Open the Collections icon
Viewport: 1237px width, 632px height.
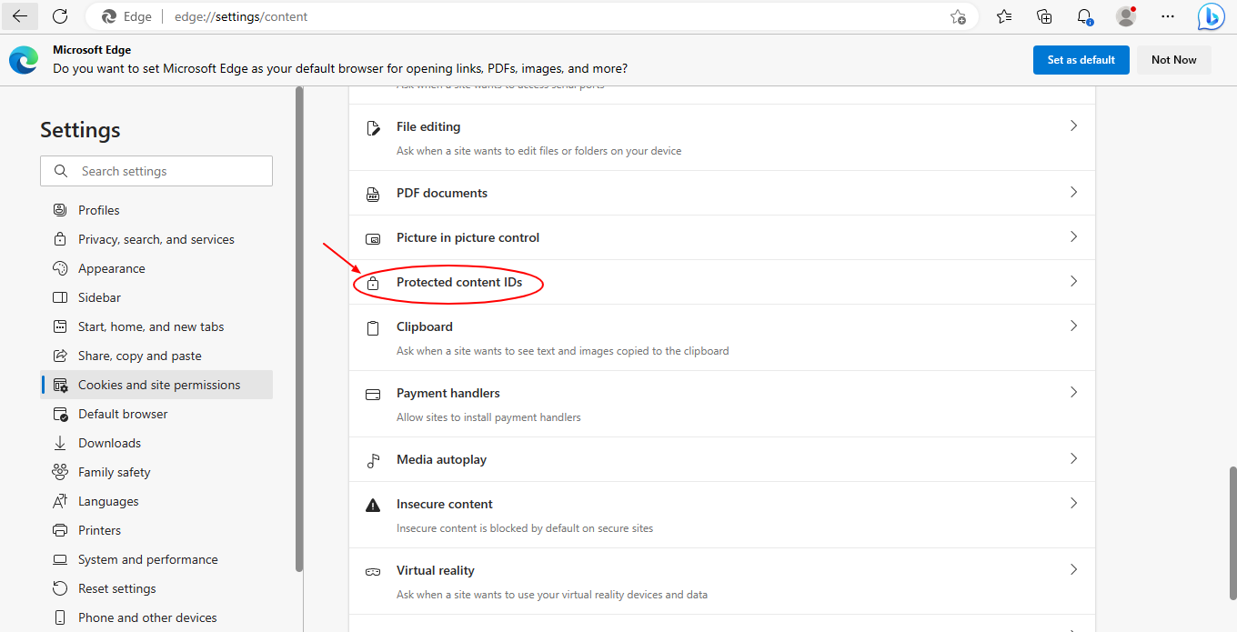click(1043, 15)
